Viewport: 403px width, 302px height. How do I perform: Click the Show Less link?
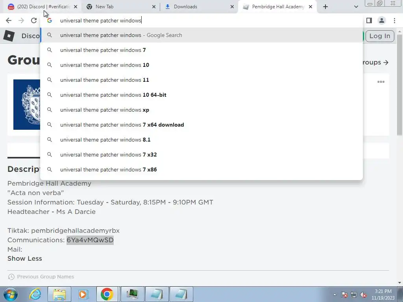coord(25,259)
